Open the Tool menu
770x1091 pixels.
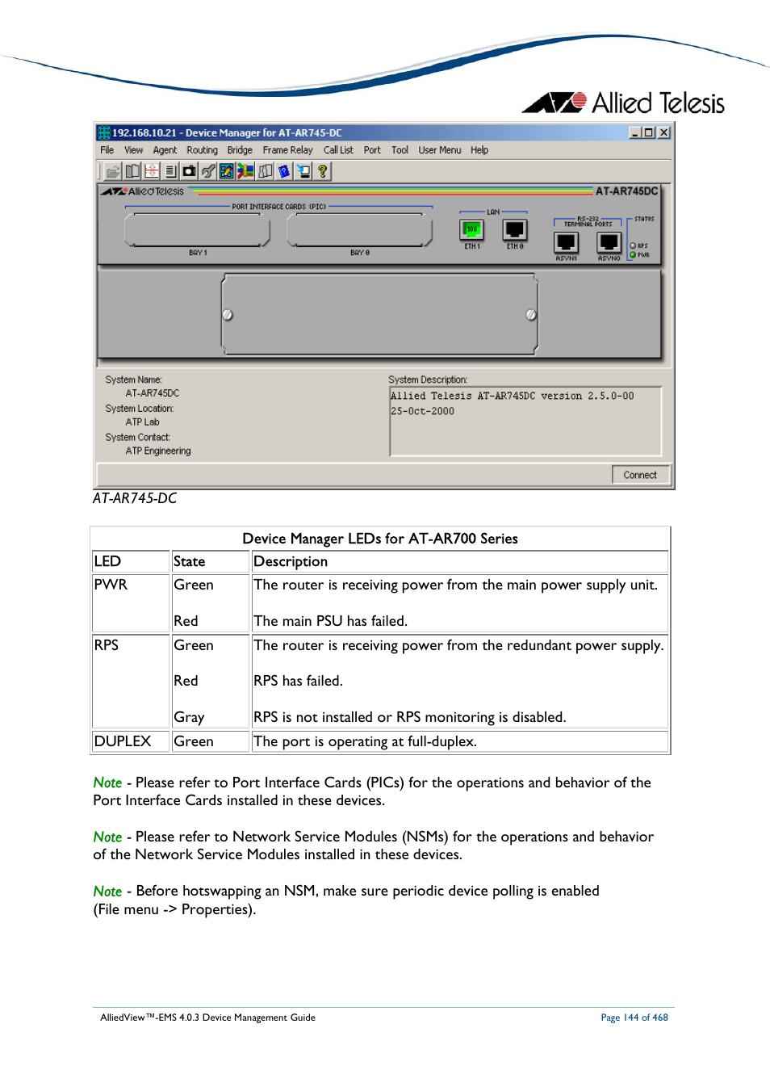(x=400, y=150)
